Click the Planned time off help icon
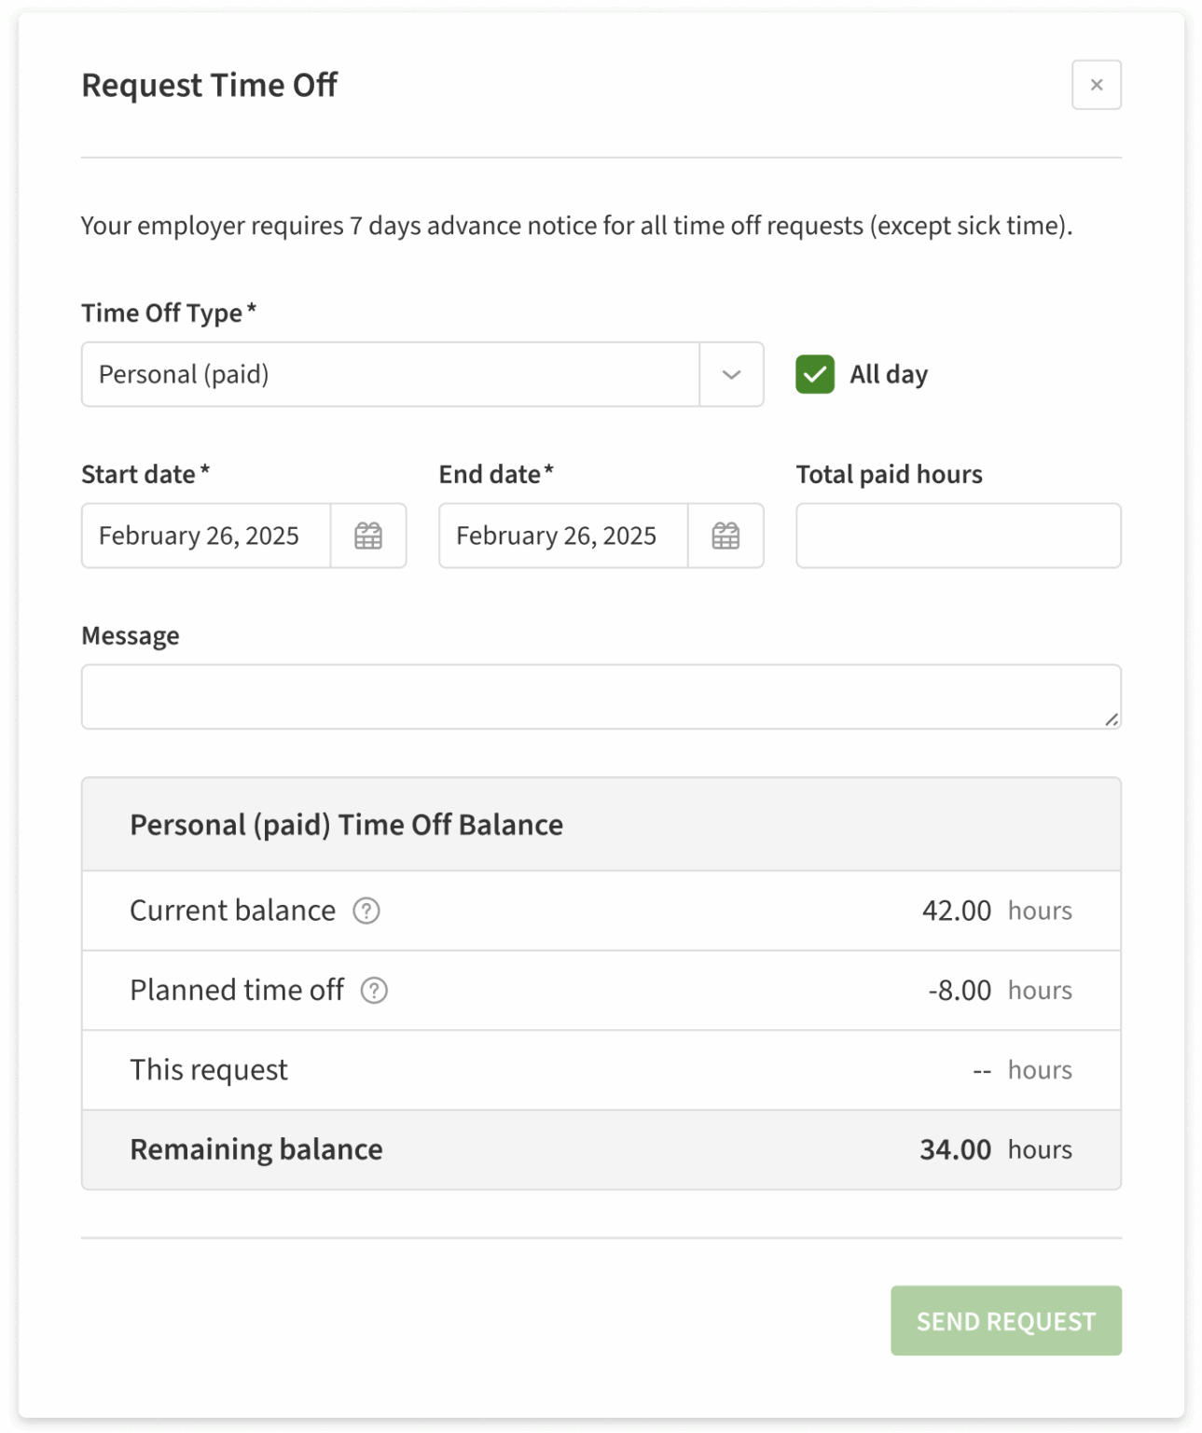Image resolution: width=1202 pixels, height=1433 pixels. (x=375, y=991)
